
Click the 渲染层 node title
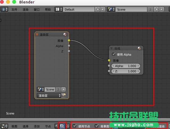tap(44, 35)
